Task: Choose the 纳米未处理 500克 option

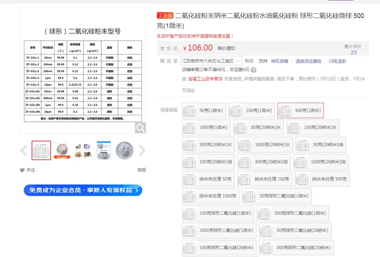Action: (x=322, y=179)
